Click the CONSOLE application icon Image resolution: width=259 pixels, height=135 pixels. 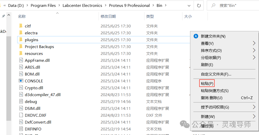pos(21,81)
